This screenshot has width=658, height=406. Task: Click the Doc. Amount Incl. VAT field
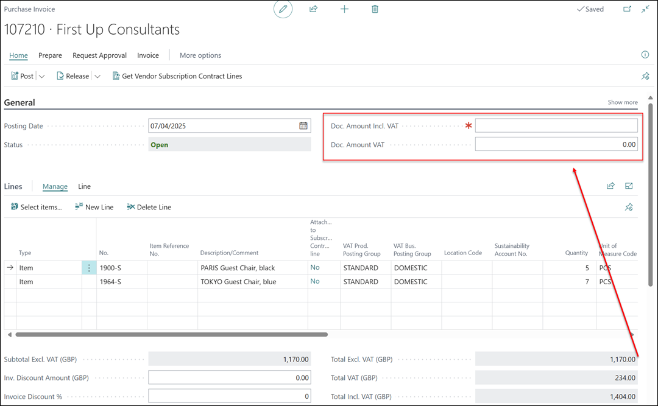tap(556, 126)
